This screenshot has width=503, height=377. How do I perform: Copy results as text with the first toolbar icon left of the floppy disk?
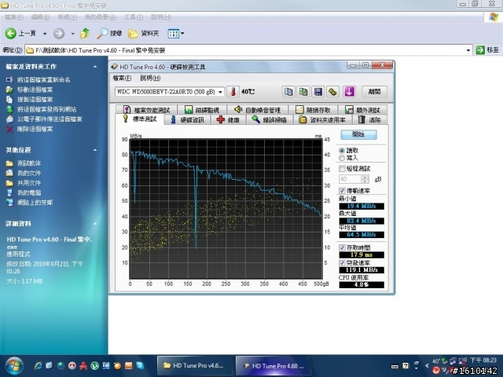pyautogui.click(x=288, y=92)
